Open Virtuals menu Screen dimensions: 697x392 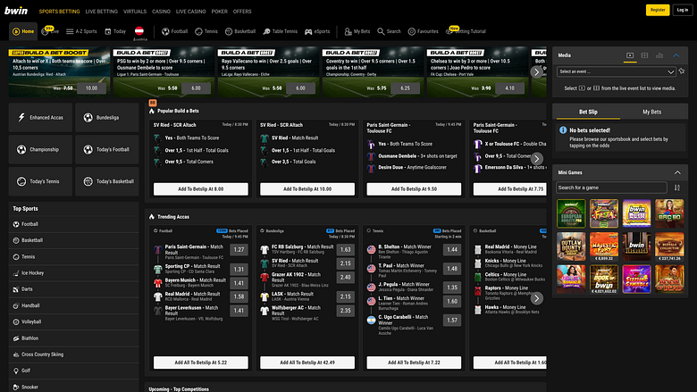135,12
